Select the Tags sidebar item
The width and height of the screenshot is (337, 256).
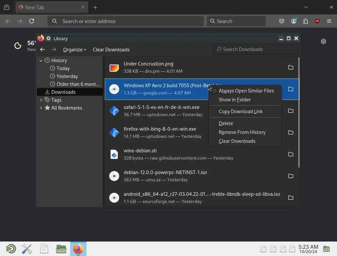click(x=56, y=100)
